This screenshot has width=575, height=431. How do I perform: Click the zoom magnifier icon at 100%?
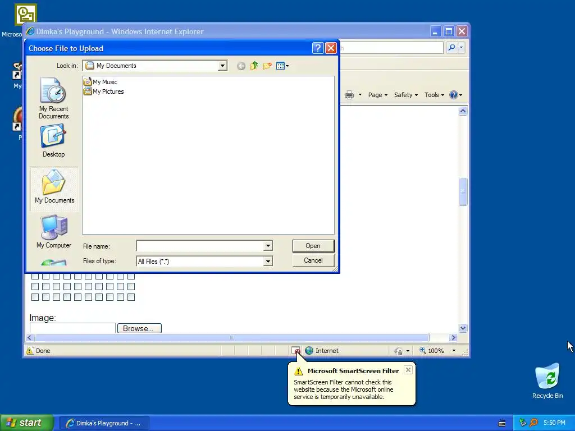point(423,351)
